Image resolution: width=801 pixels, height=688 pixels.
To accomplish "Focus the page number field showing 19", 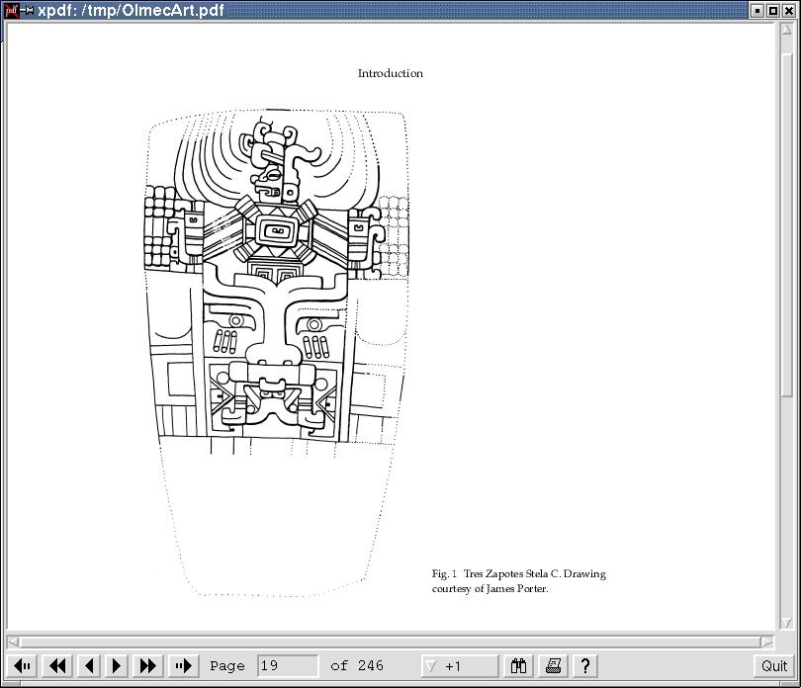I will click(x=287, y=666).
